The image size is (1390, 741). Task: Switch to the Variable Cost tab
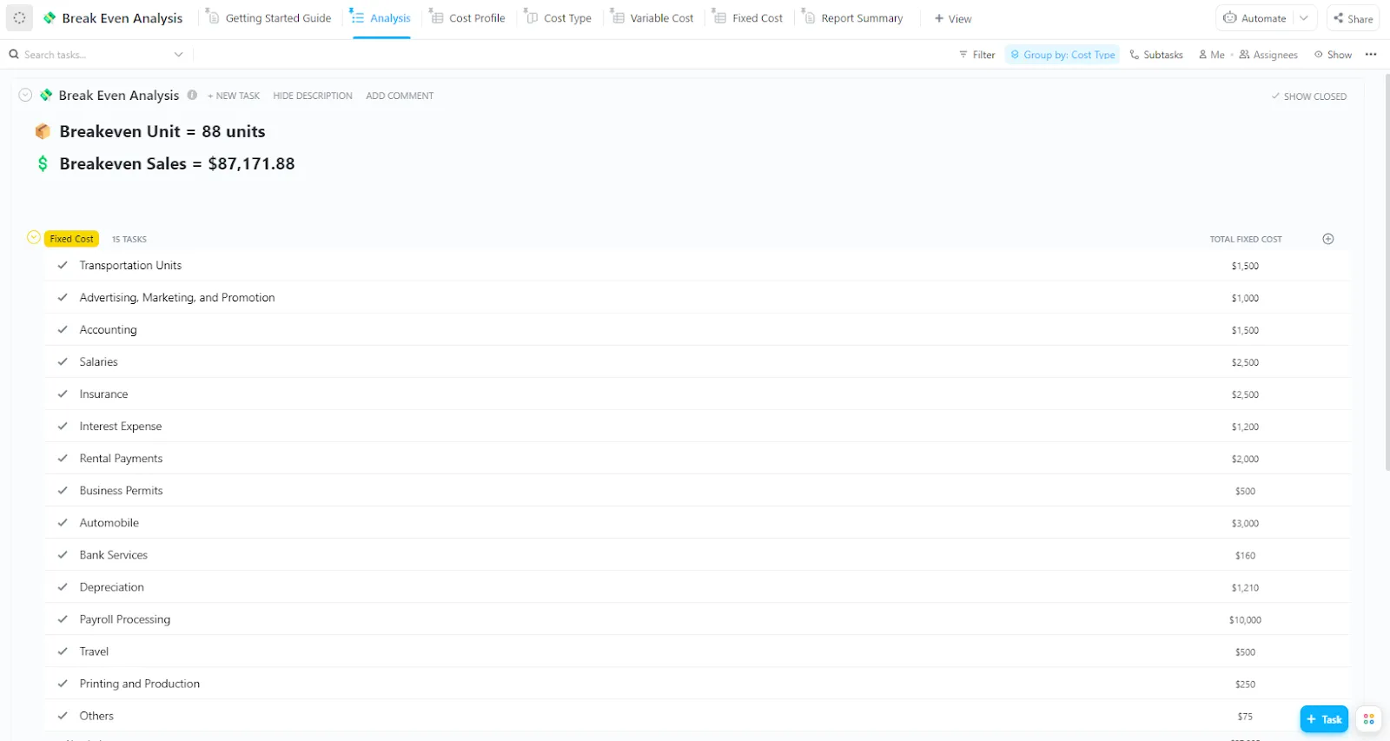tap(652, 18)
